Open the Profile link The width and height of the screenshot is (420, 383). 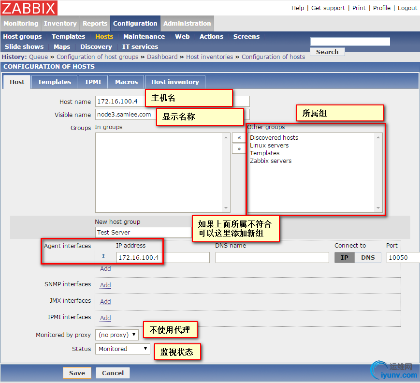[381, 8]
